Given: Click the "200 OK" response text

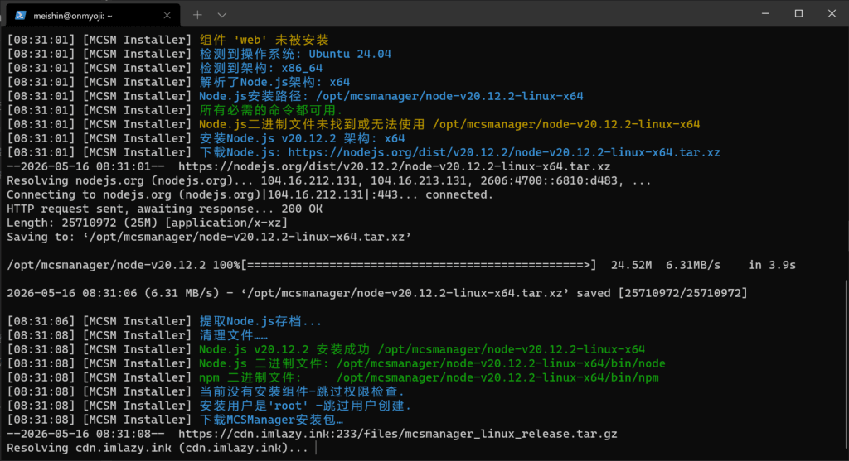Looking at the screenshot, I should [x=302, y=209].
